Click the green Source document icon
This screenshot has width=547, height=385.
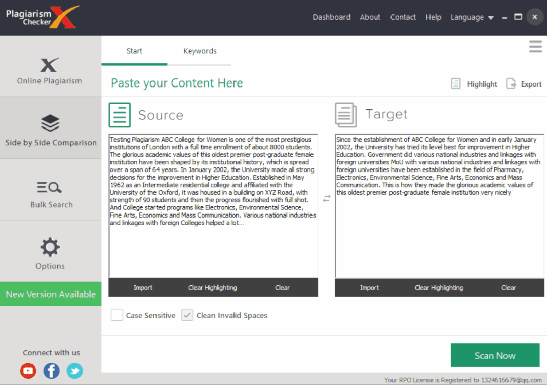point(120,115)
